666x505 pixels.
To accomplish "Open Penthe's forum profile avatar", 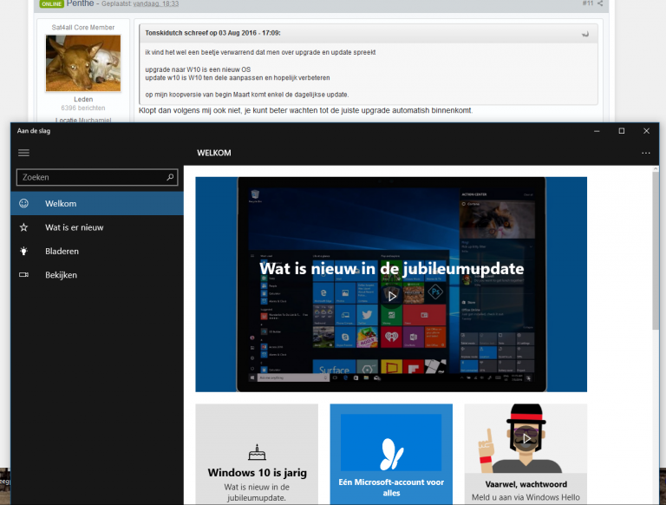I will pyautogui.click(x=83, y=63).
